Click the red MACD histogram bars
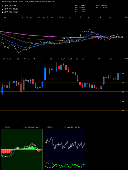The image size is (128, 170). click(x=7, y=151)
